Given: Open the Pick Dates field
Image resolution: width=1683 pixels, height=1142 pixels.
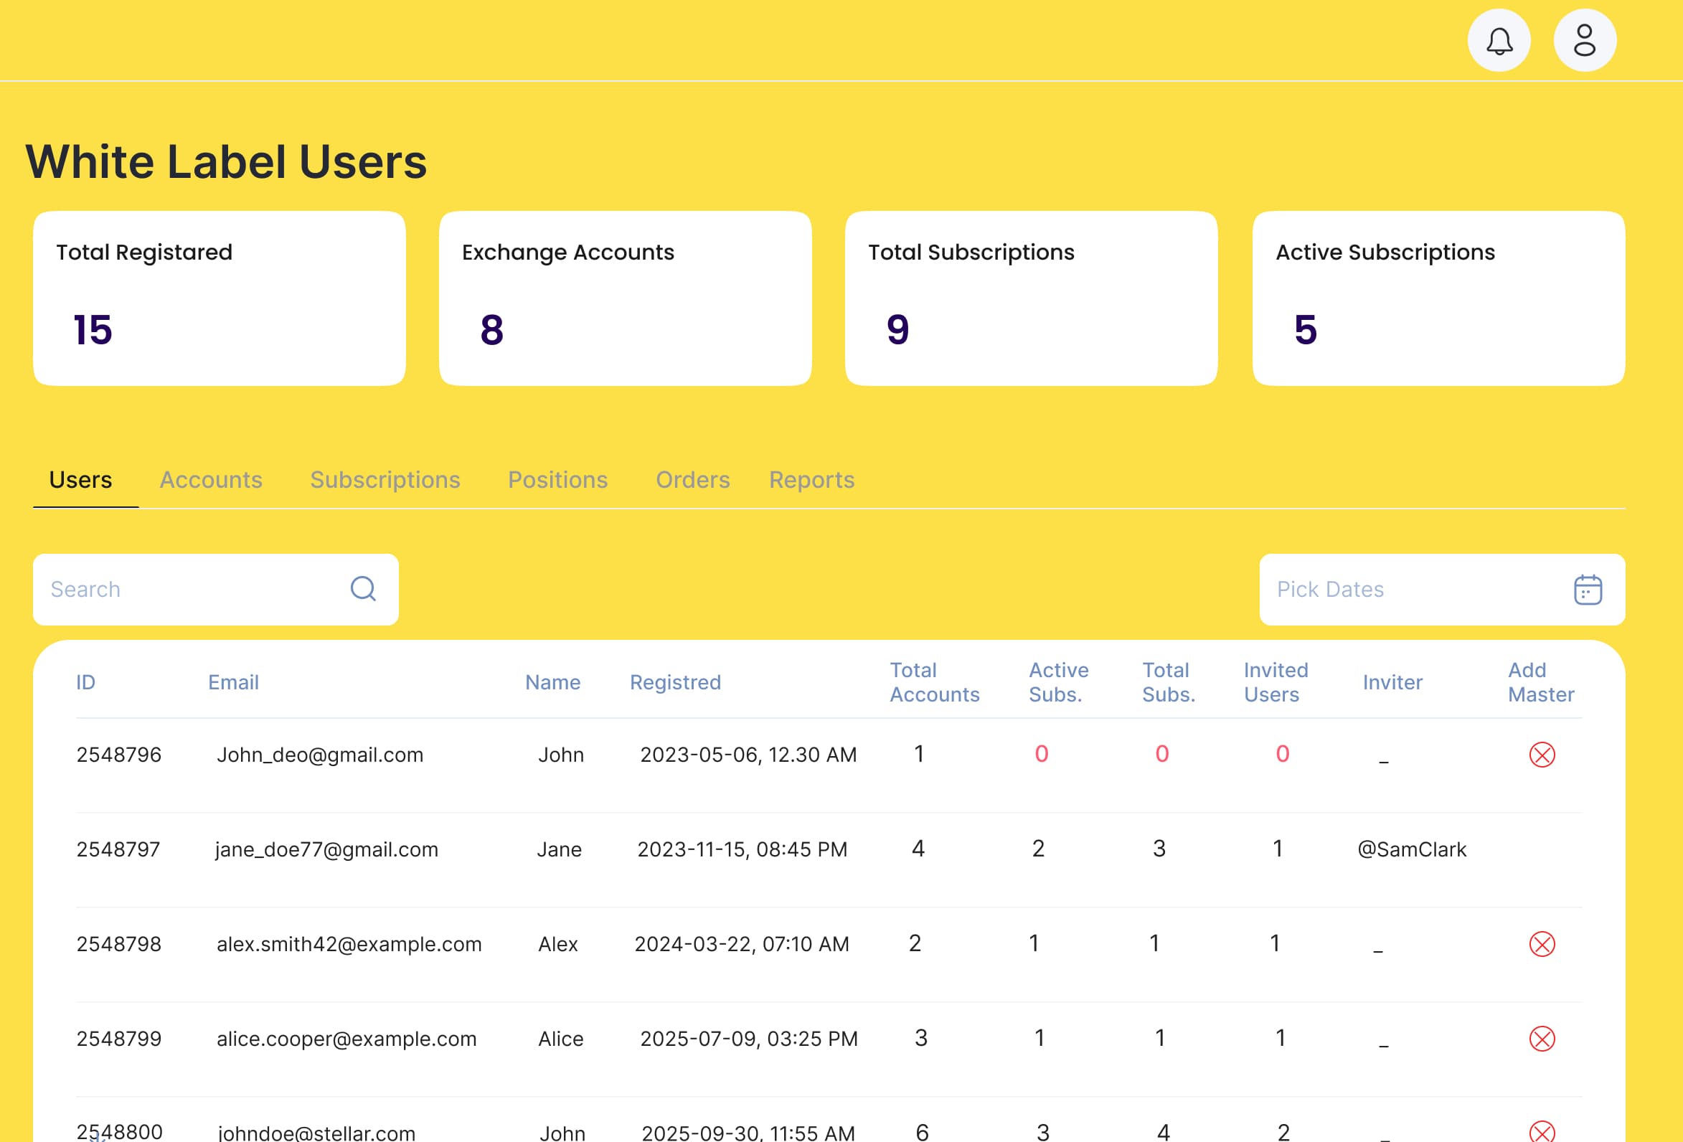Looking at the screenshot, I should pyautogui.click(x=1442, y=590).
